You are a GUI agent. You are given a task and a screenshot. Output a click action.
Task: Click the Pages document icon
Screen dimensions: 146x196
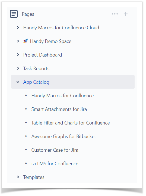pos(14,14)
